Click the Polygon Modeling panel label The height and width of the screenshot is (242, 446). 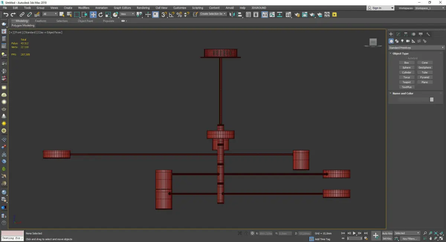(23, 26)
